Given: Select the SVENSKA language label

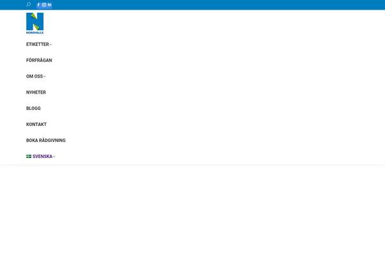Looking at the screenshot, I should [42, 156].
